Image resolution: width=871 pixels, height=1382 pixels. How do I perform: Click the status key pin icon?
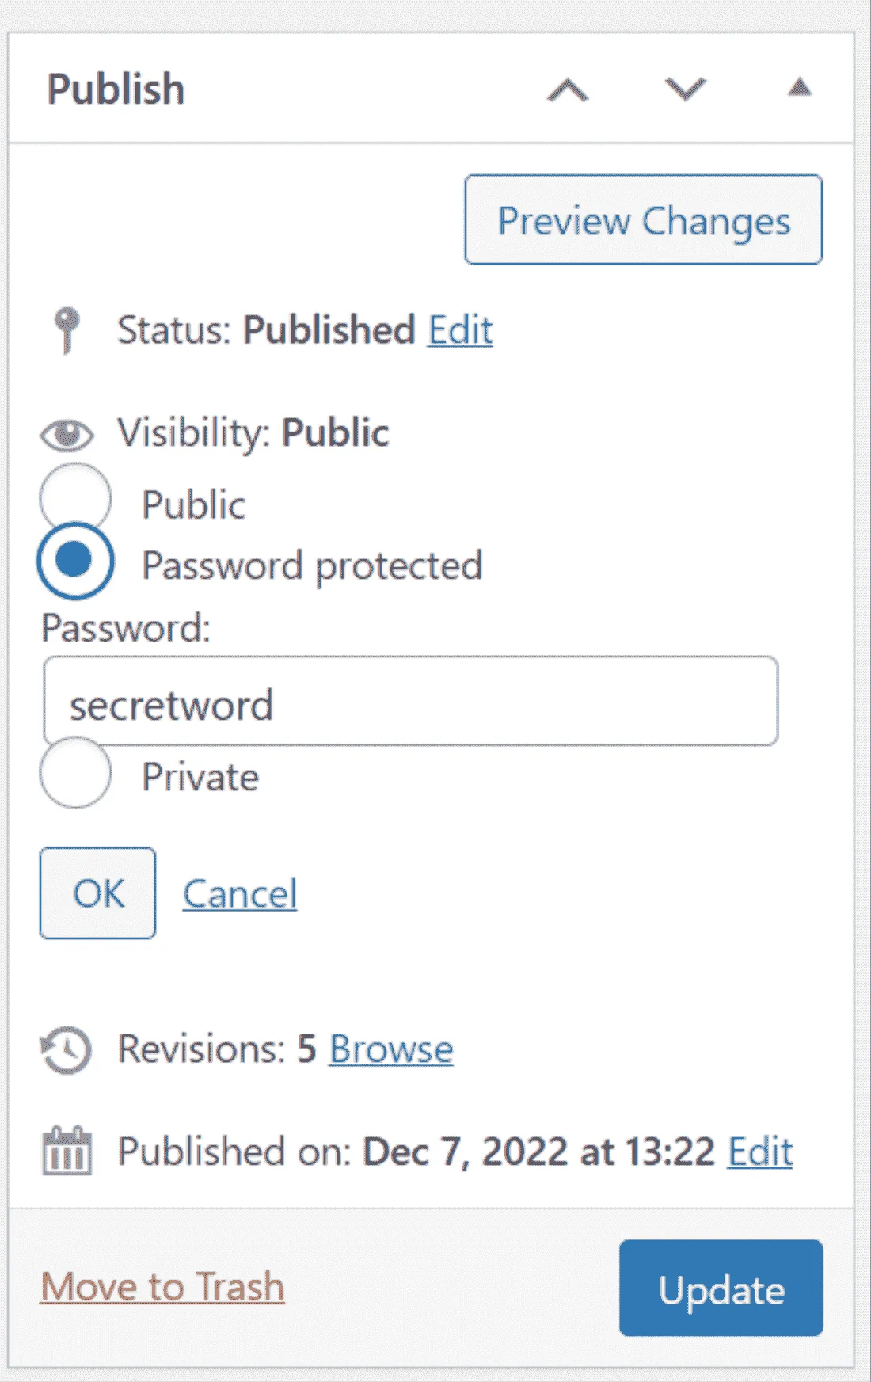(67, 329)
